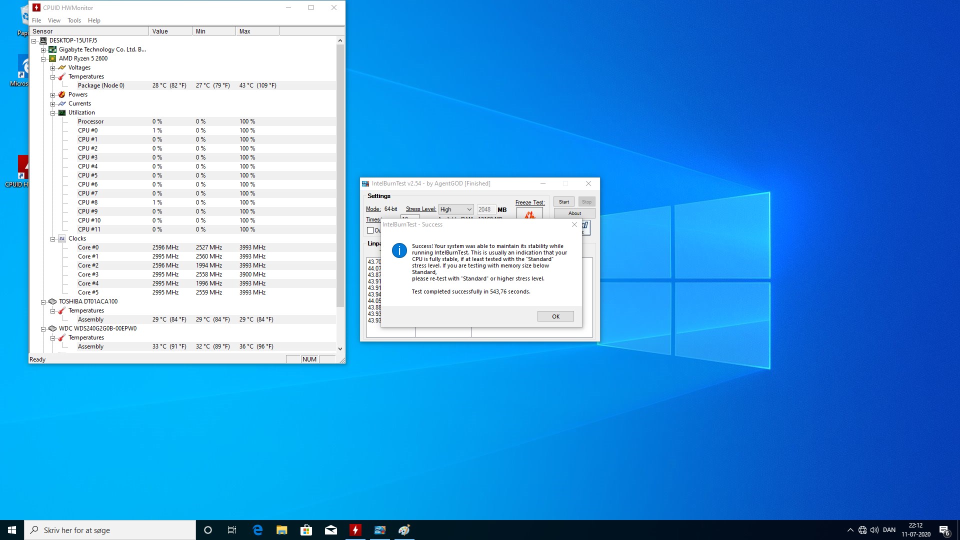Select the Core #5 clock row
The width and height of the screenshot is (960, 540).
182,292
